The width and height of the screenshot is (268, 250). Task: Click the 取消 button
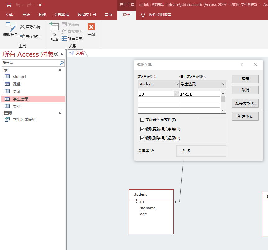click(245, 90)
